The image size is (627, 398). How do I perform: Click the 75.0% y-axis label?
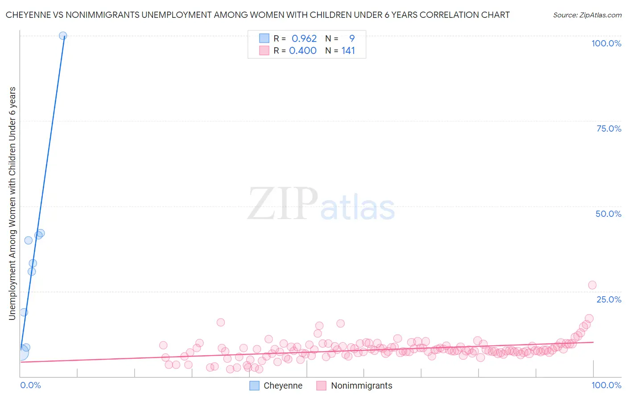click(x=609, y=129)
